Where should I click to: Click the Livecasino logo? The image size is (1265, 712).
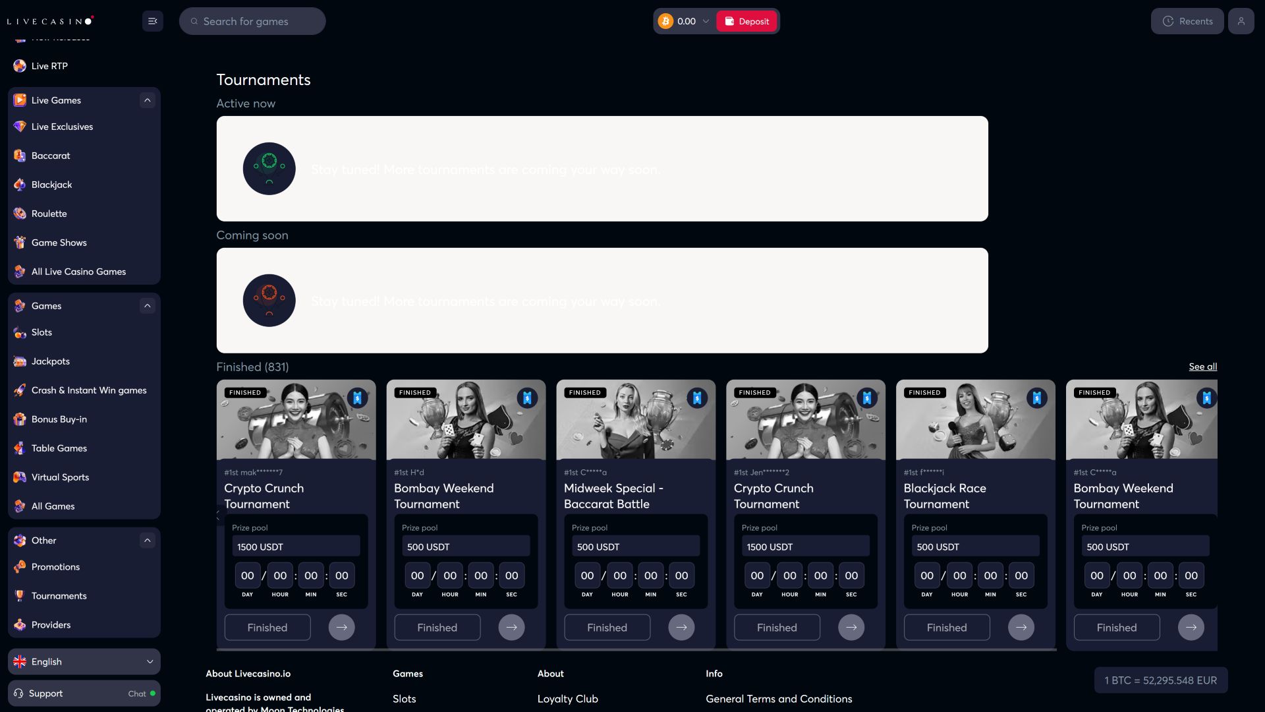point(50,21)
